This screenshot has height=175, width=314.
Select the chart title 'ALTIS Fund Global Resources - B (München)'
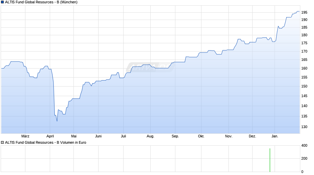(41, 2)
